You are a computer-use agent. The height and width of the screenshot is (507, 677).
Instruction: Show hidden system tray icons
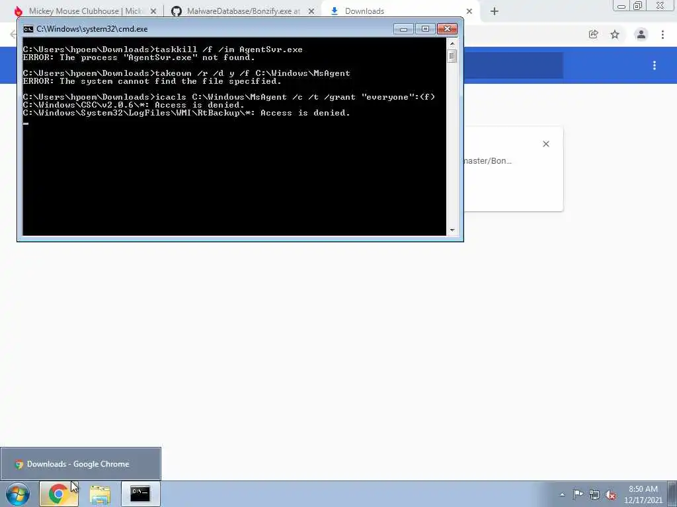(562, 494)
